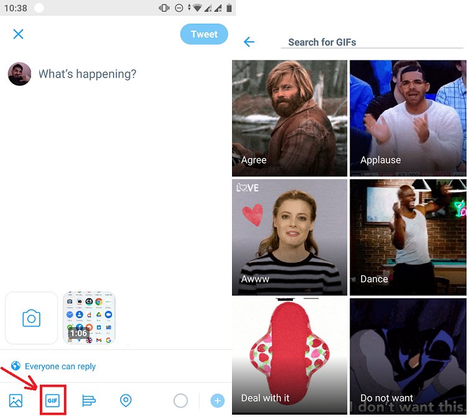Add another tweet with plus button
The image size is (469, 419).
[217, 401]
